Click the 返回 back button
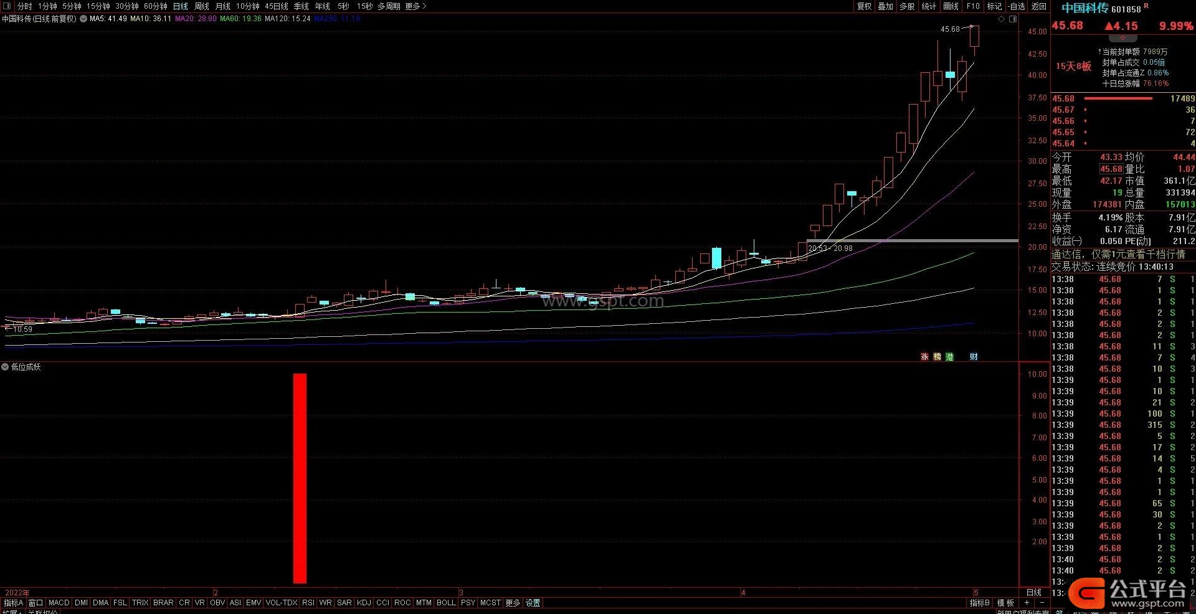The width and height of the screenshot is (1196, 614). (x=1039, y=6)
